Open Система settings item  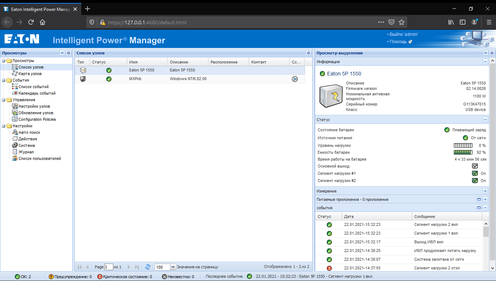27,145
